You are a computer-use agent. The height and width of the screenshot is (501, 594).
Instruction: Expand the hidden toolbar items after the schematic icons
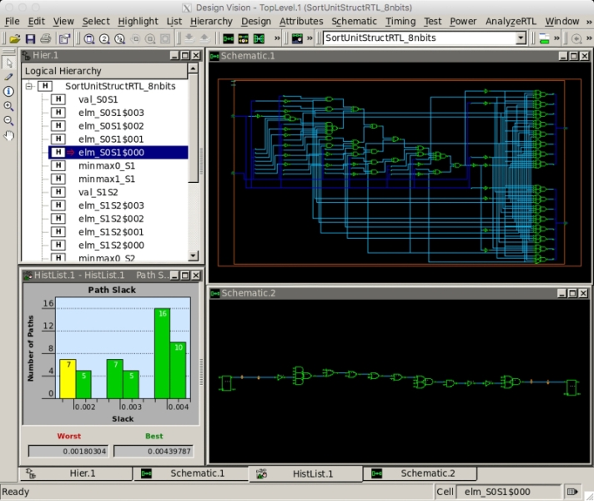coord(277,38)
